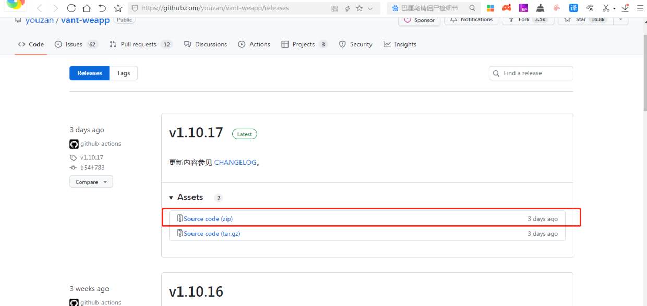Switch to the Discussions tab
The image size is (647, 306).
point(206,44)
